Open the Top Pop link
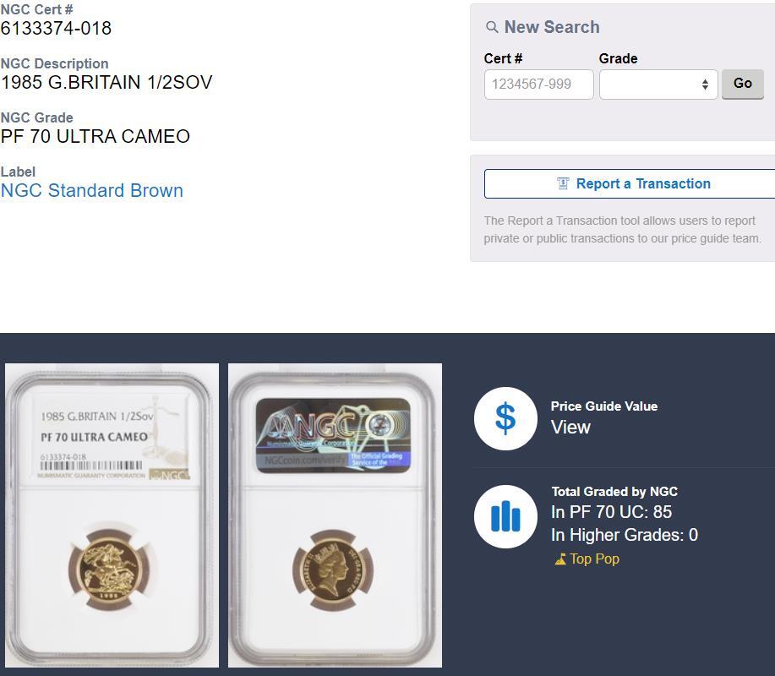775x676 pixels. click(594, 559)
